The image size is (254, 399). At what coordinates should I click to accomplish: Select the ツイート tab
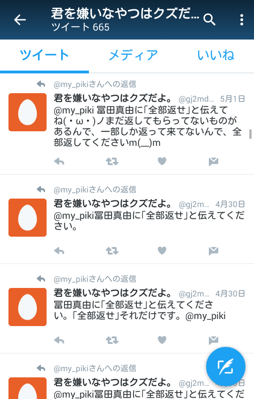point(44,55)
